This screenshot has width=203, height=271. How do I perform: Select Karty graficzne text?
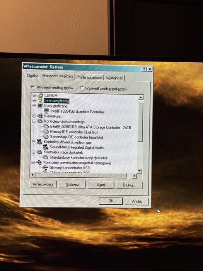pyautogui.click(x=56, y=106)
